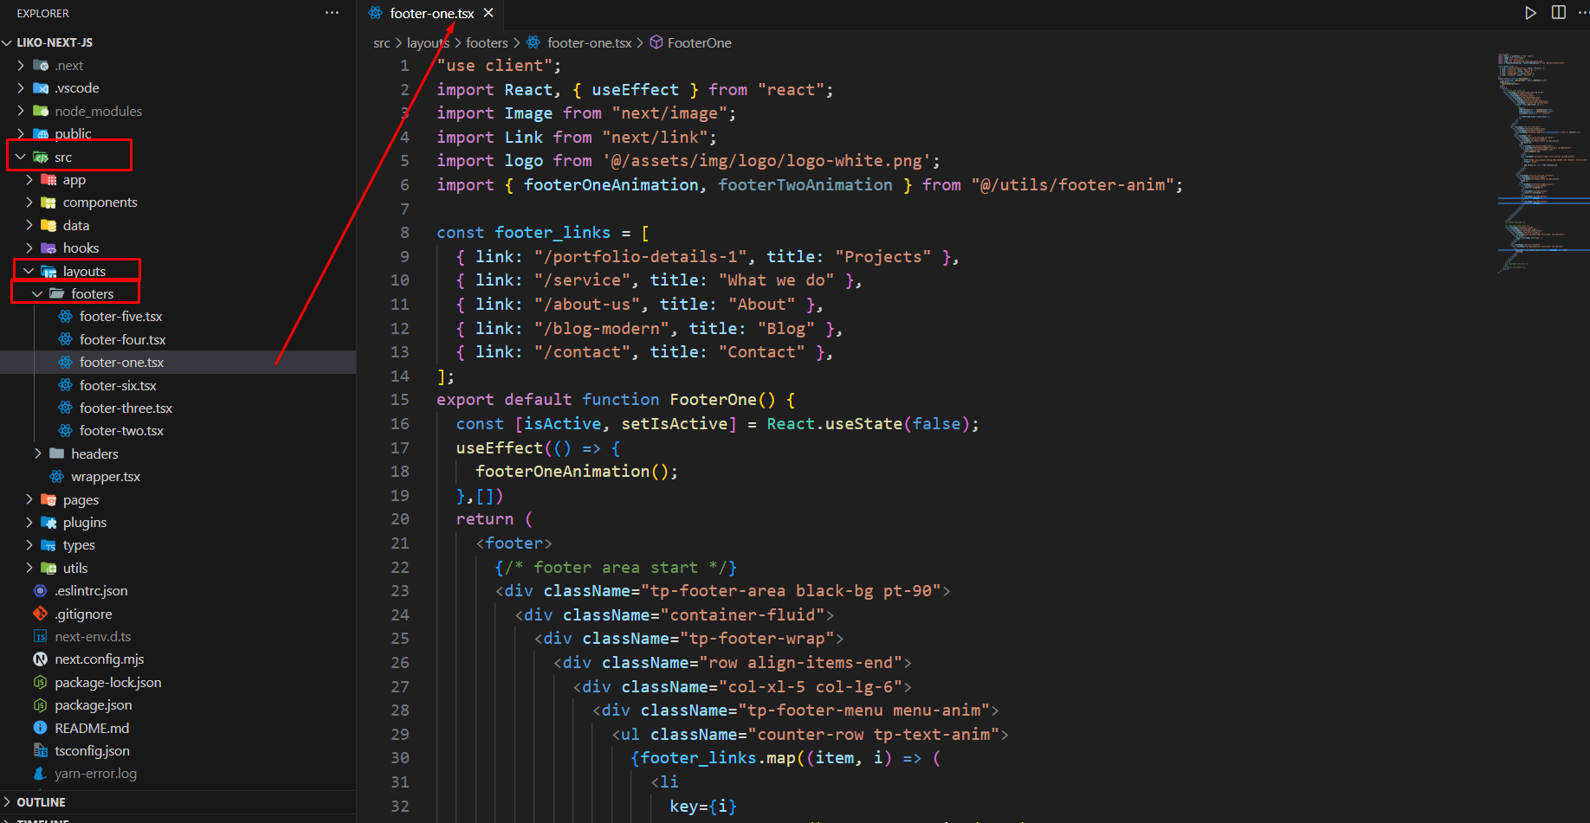
Task: Click the footers breadcrumb segment
Action: (487, 42)
